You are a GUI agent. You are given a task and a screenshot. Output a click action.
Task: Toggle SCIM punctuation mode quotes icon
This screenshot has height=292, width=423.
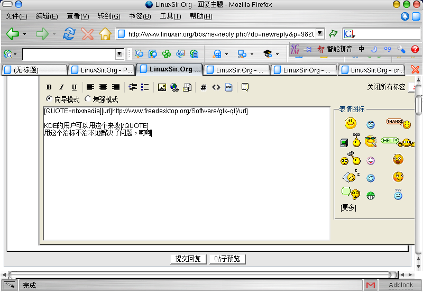pos(388,49)
